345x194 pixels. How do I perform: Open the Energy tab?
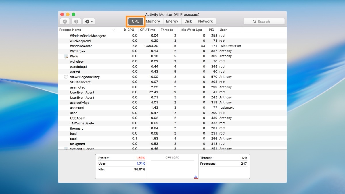172,21
